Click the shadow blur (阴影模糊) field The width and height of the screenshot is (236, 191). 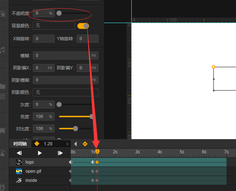(x=66, y=80)
